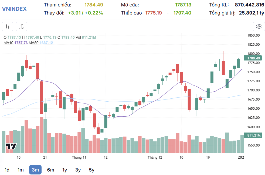Open chart settings gear
Image resolution: width=265 pixels, height=175 pixels.
tap(259, 27)
